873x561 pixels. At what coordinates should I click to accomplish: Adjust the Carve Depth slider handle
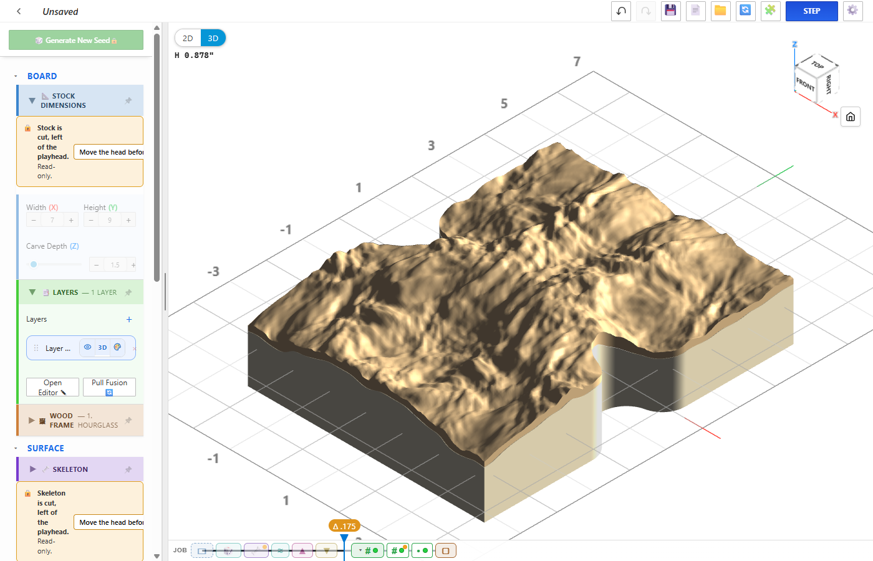[x=34, y=264]
